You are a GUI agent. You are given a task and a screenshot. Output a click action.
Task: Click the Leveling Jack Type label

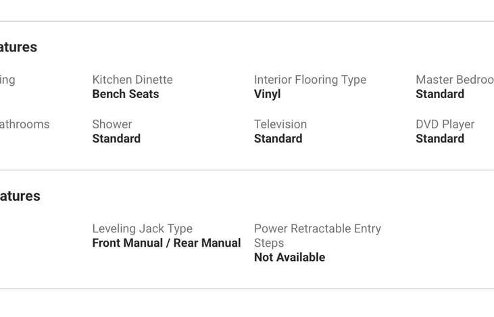(143, 228)
